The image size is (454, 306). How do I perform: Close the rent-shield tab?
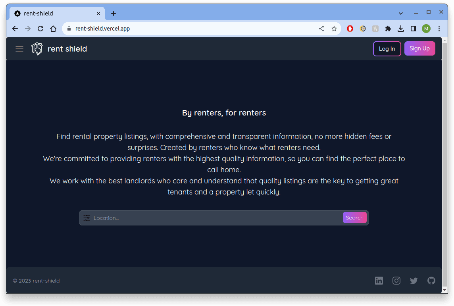[x=98, y=13]
